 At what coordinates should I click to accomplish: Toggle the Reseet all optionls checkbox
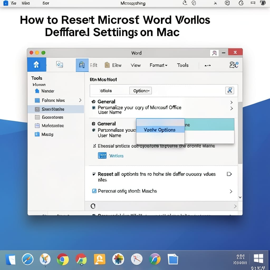pos(94,174)
